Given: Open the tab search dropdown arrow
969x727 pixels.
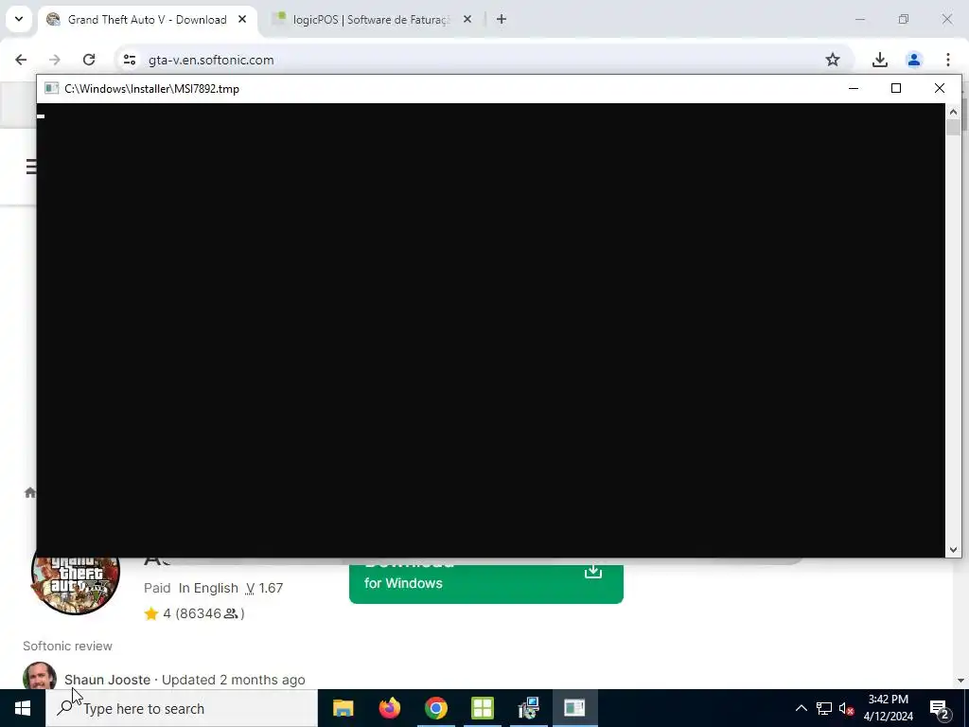Looking at the screenshot, I should click(x=19, y=19).
